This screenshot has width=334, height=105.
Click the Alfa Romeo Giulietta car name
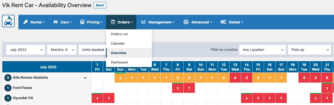[x=30, y=78]
